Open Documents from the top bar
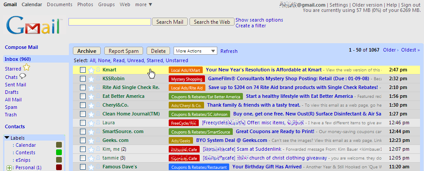 60,4
